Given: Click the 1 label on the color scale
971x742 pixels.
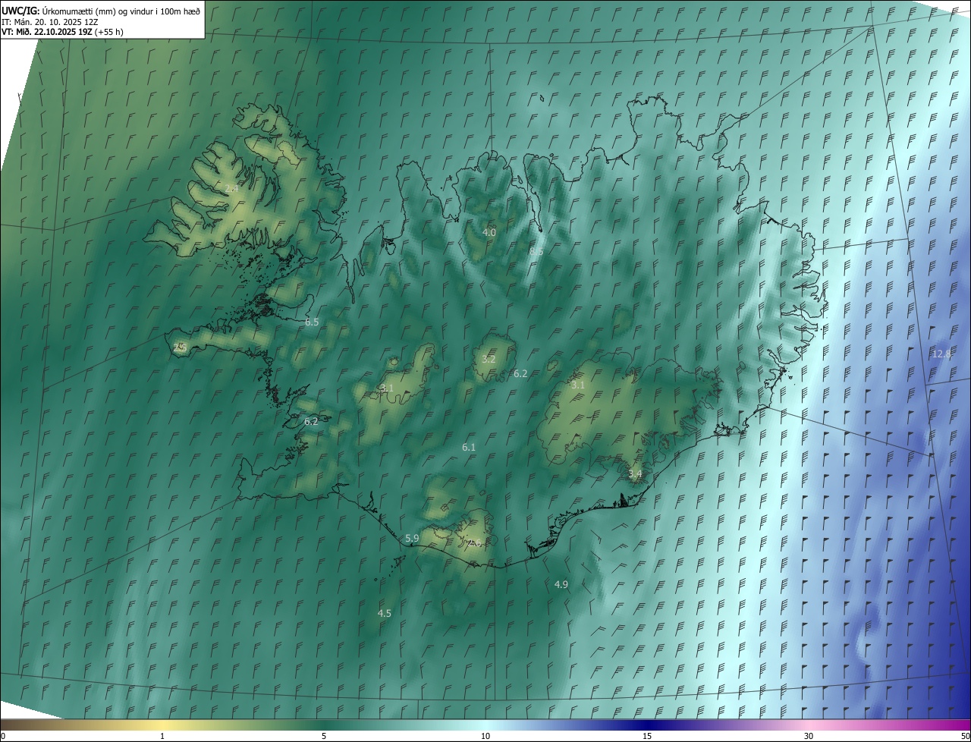Looking at the screenshot, I should [x=162, y=736].
